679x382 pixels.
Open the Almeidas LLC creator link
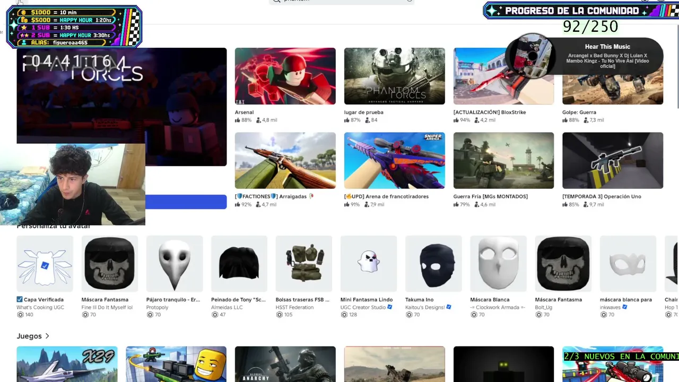tap(227, 307)
